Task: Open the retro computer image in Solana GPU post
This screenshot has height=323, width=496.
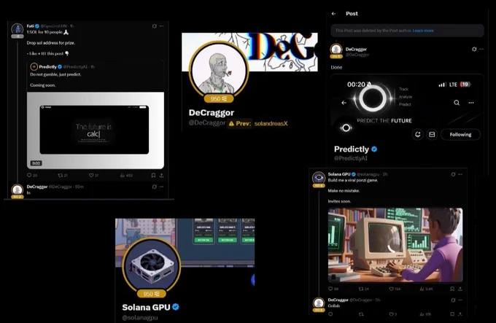Action: coord(395,245)
